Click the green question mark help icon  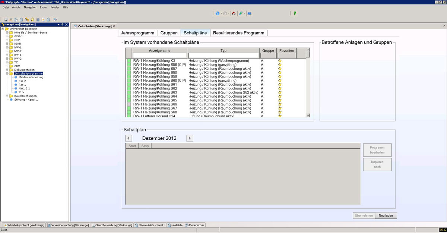pos(295,13)
